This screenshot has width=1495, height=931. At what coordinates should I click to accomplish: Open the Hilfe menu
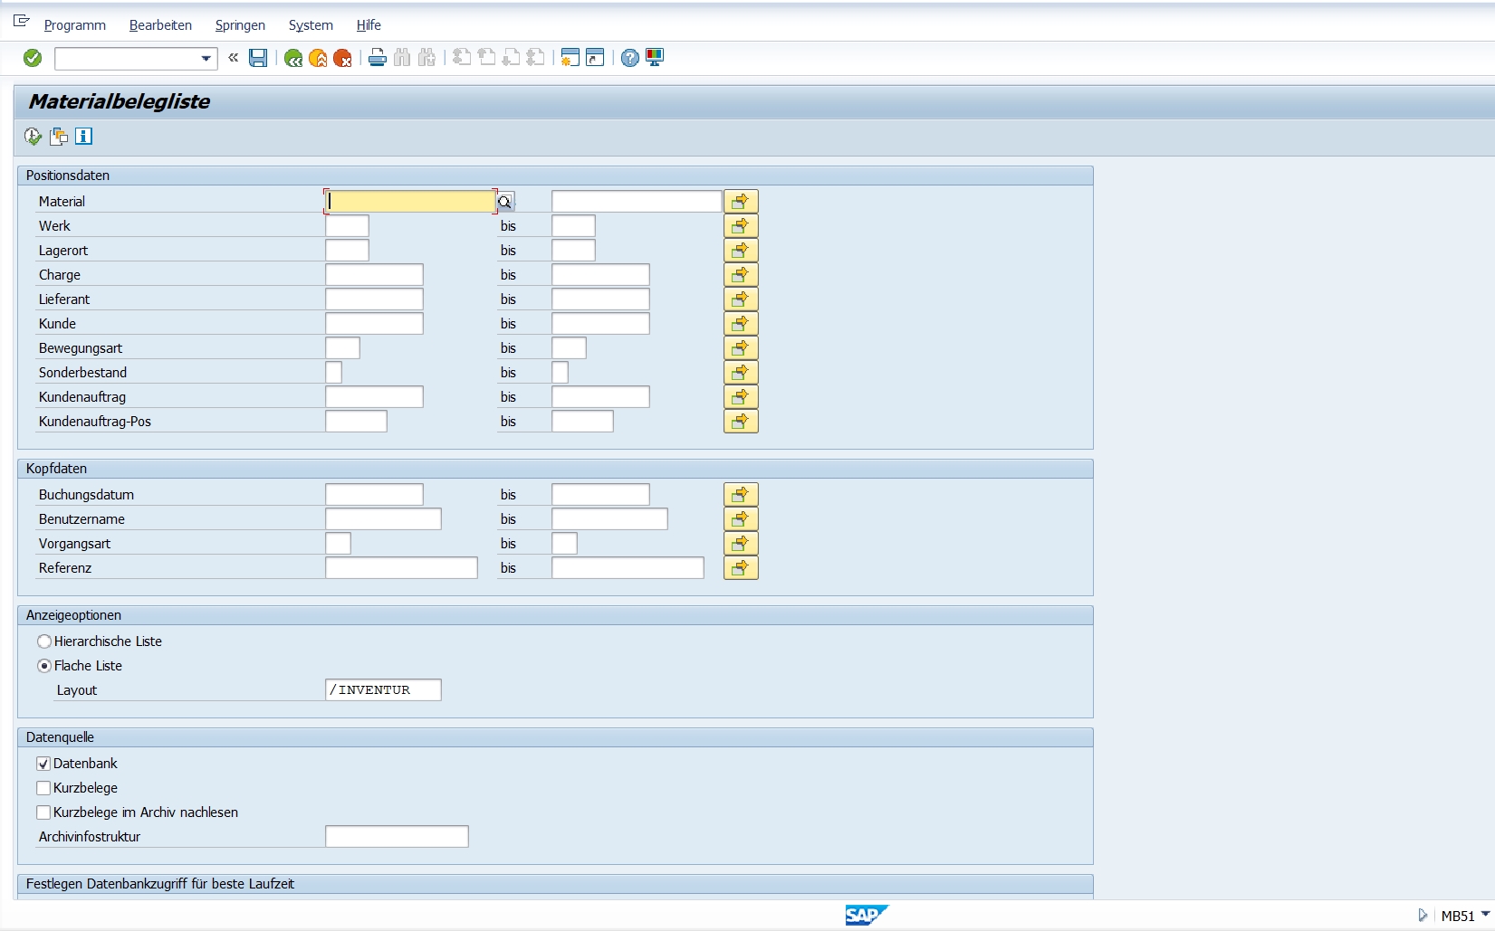[x=369, y=25]
